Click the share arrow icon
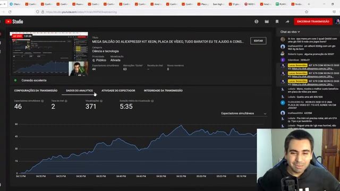 click(287, 21)
